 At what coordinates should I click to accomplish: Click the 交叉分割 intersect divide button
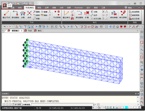pyautogui.click(x=96, y=18)
